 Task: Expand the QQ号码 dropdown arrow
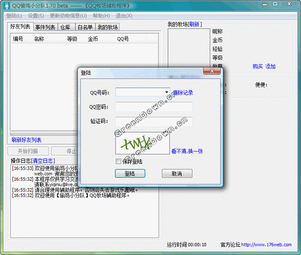(167, 92)
